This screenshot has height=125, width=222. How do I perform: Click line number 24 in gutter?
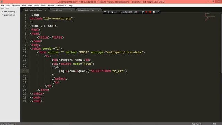click(x=25, y=101)
